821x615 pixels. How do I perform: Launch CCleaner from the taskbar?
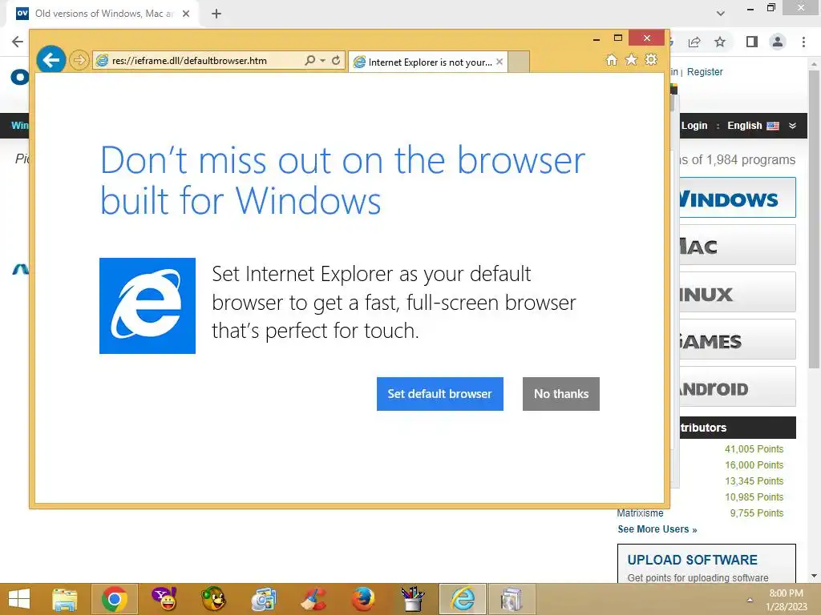click(313, 599)
